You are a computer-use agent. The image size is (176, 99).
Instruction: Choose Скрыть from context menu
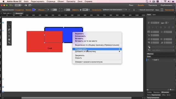coord(78,58)
